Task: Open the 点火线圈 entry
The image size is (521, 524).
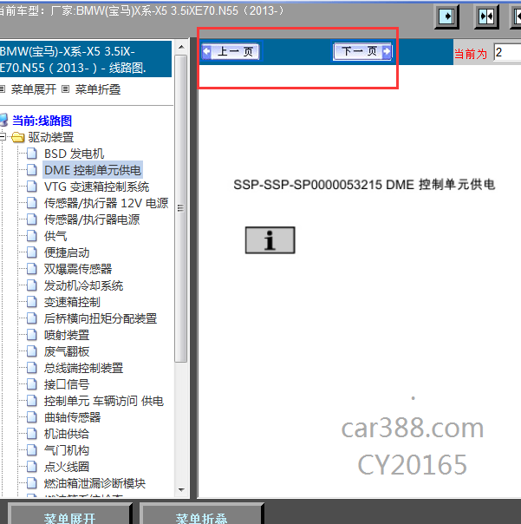Action: [67, 467]
